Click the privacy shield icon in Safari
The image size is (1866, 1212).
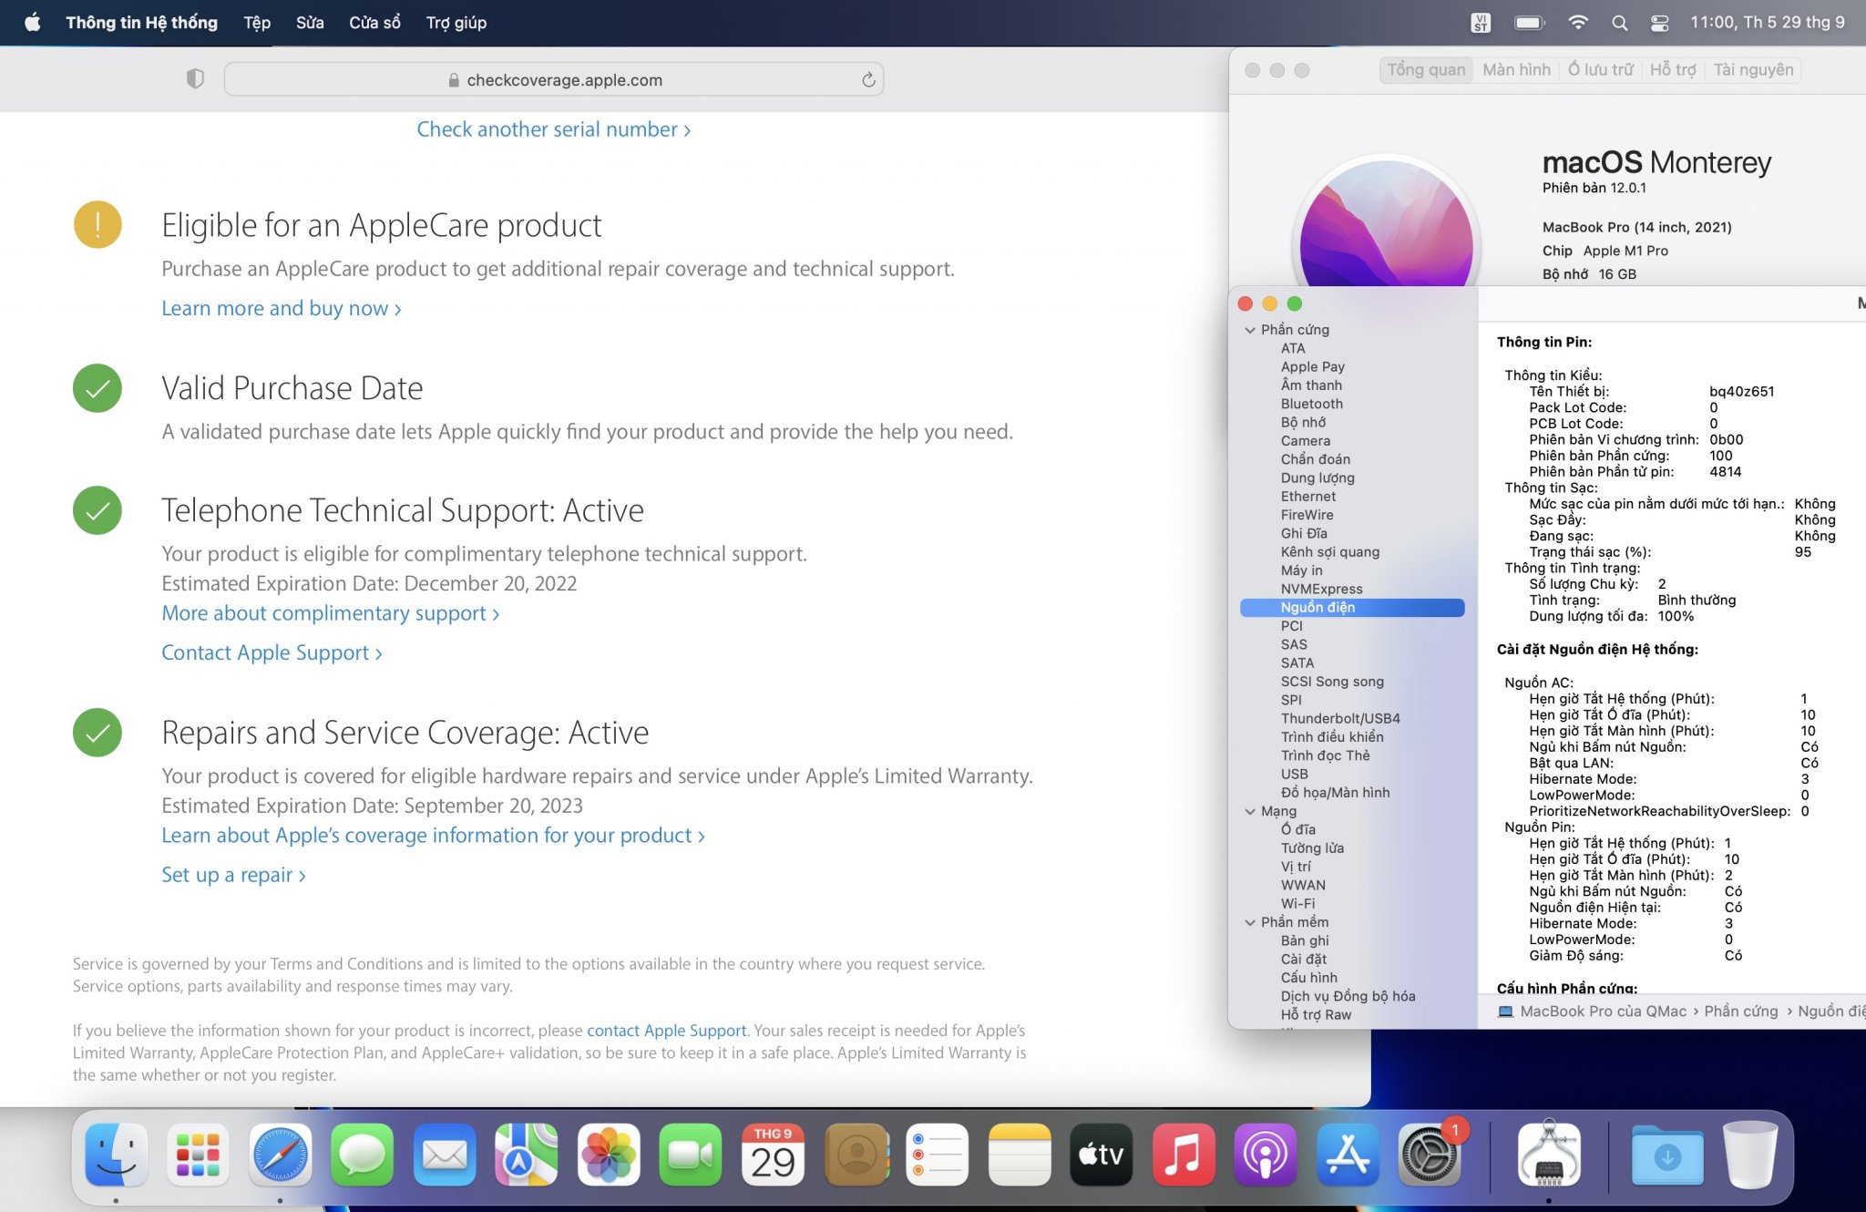point(195,79)
